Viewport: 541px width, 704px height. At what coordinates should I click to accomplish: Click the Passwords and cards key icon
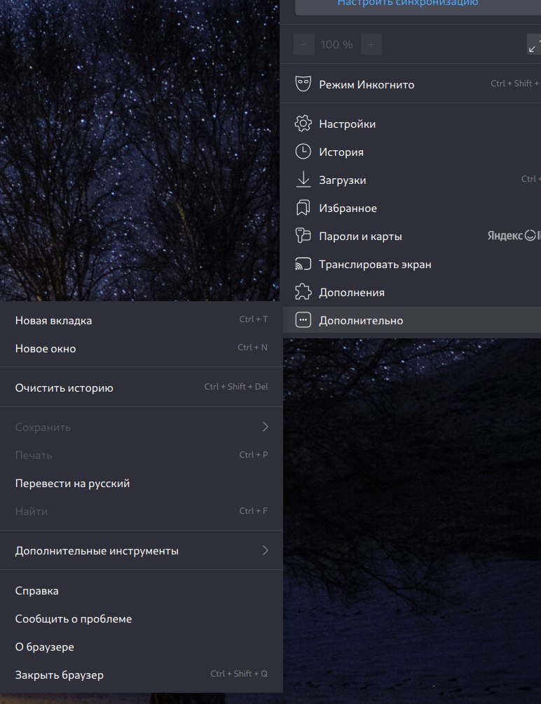pyautogui.click(x=303, y=236)
